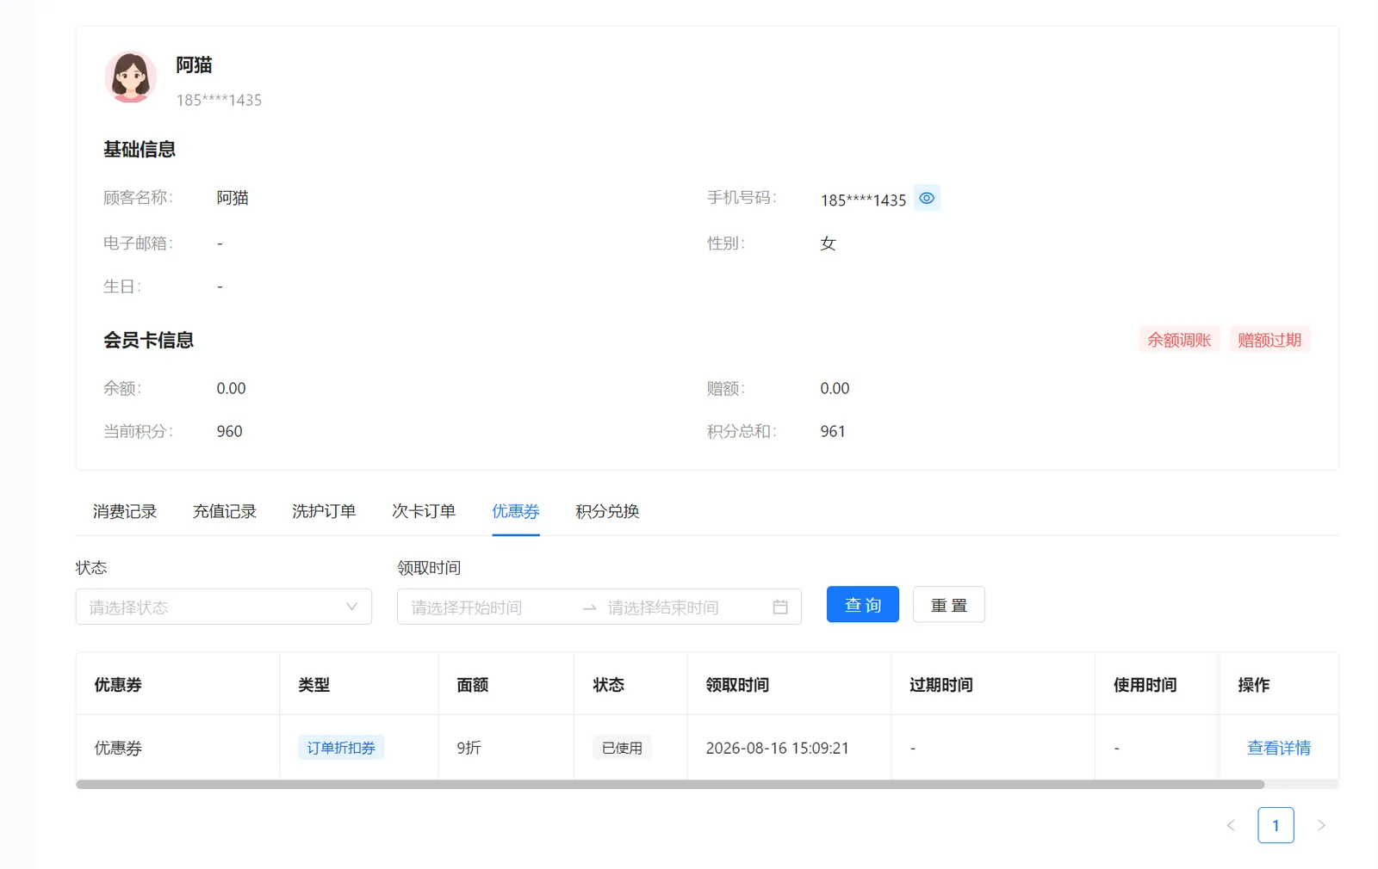Image resolution: width=1378 pixels, height=869 pixels.
Task: Switch to 充值记录 tab
Action: click(x=225, y=511)
